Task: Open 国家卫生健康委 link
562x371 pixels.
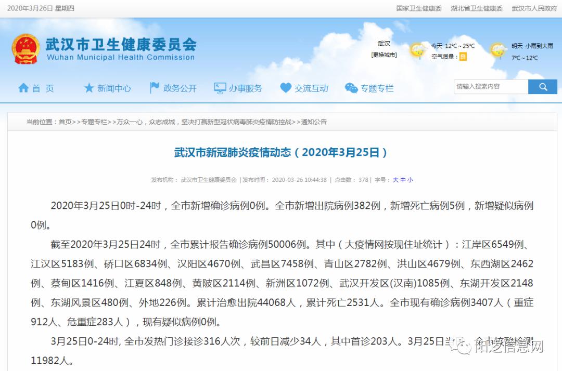Action: pos(418,8)
